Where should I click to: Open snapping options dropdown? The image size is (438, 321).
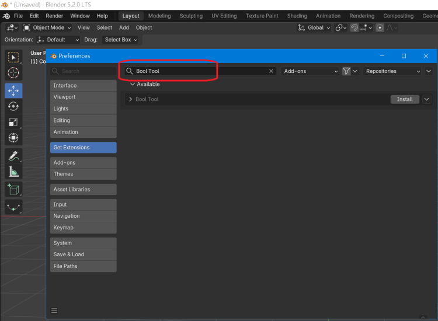[366, 27]
